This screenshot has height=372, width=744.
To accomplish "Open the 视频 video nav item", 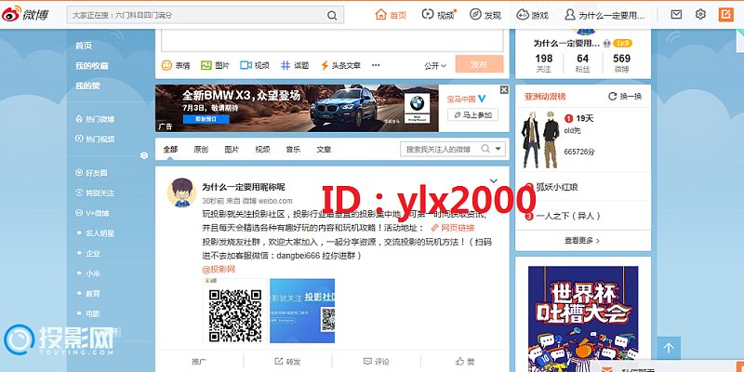I will coord(438,15).
